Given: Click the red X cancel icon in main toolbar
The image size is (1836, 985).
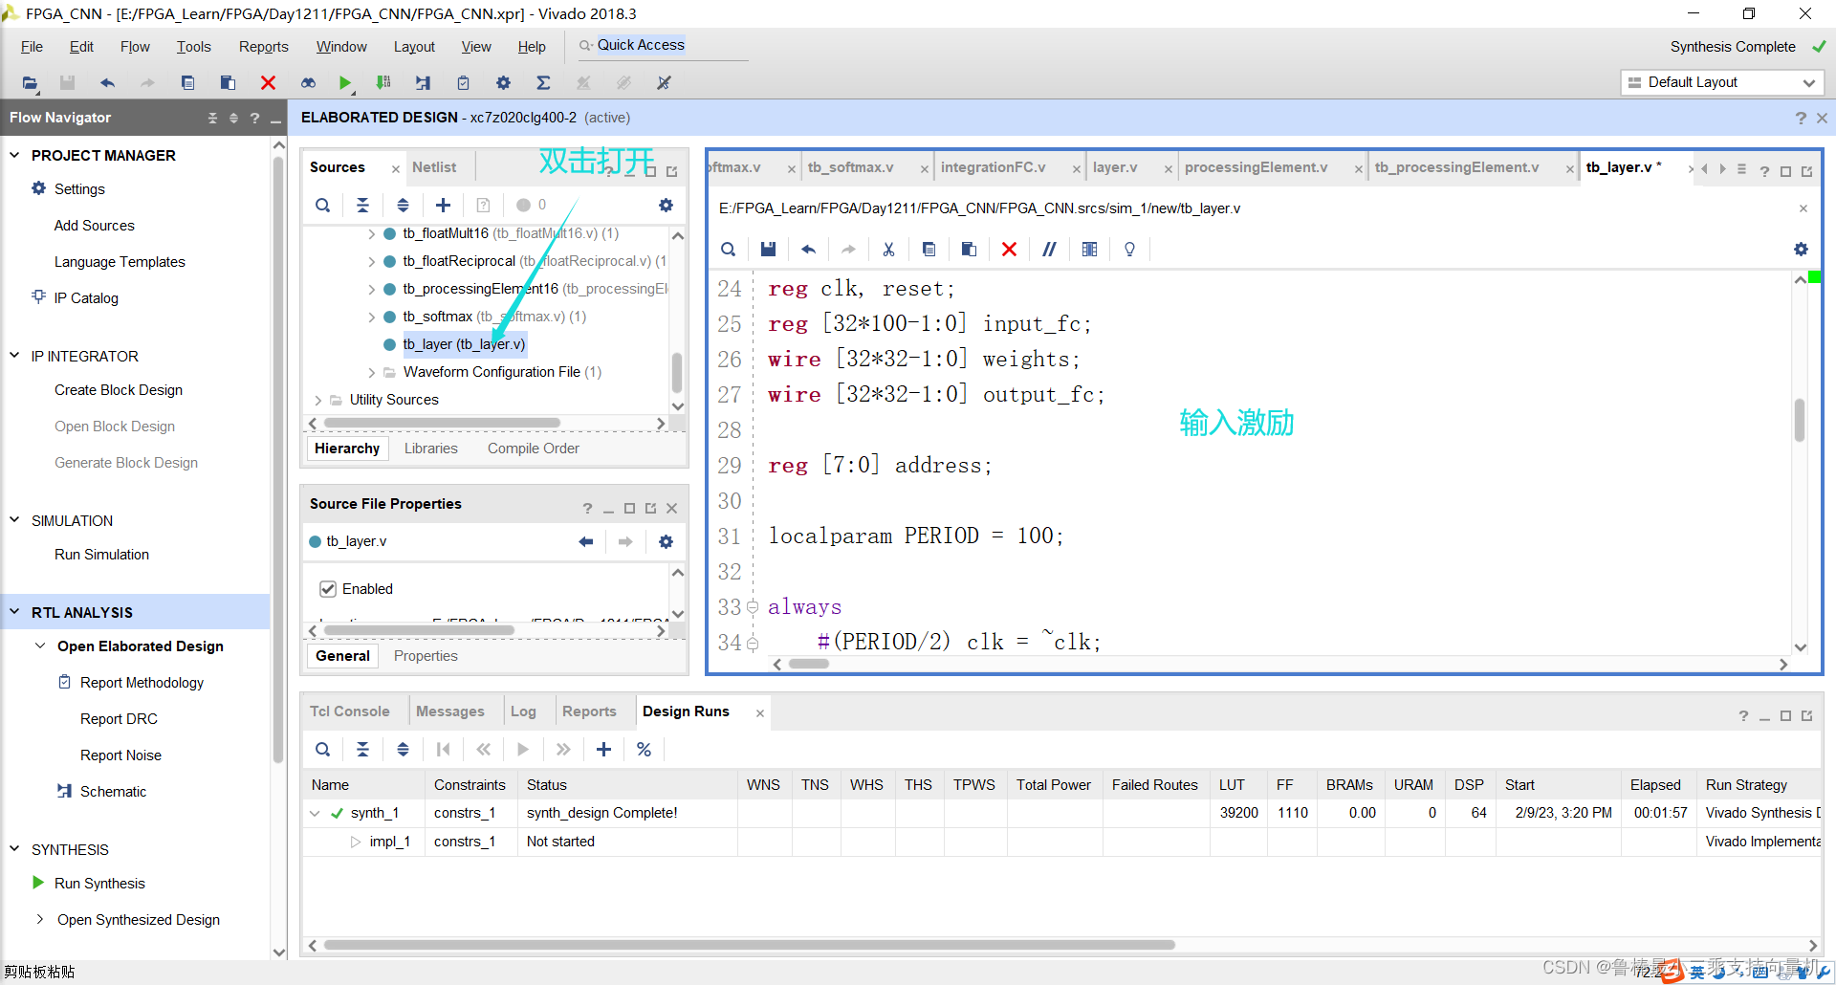Looking at the screenshot, I should pyautogui.click(x=269, y=83).
